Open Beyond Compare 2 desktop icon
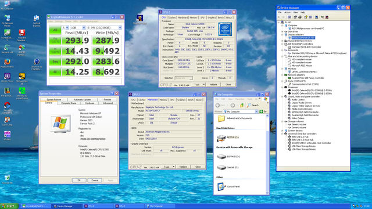 pos(7,108)
